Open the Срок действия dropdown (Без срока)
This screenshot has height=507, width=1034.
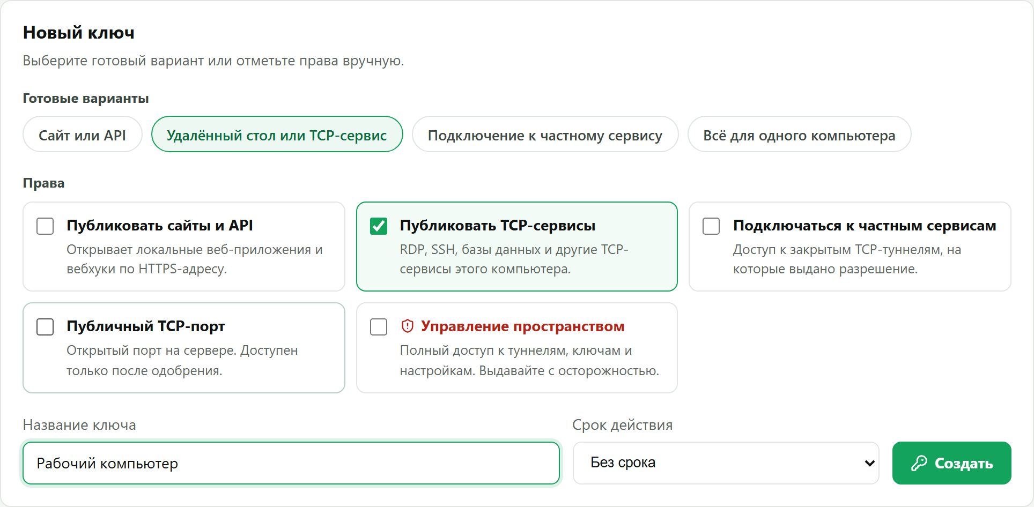coord(726,463)
